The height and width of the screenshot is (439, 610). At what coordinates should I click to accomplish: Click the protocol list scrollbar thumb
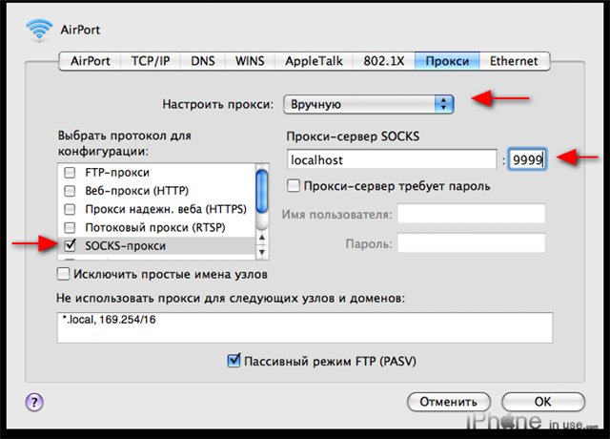[x=262, y=192]
